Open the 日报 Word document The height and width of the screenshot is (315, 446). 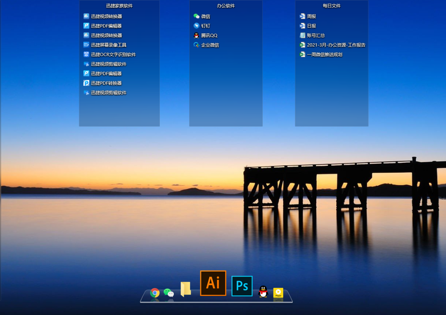(x=308, y=26)
